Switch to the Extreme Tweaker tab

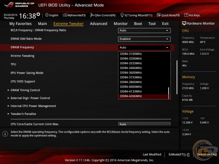point(68,24)
